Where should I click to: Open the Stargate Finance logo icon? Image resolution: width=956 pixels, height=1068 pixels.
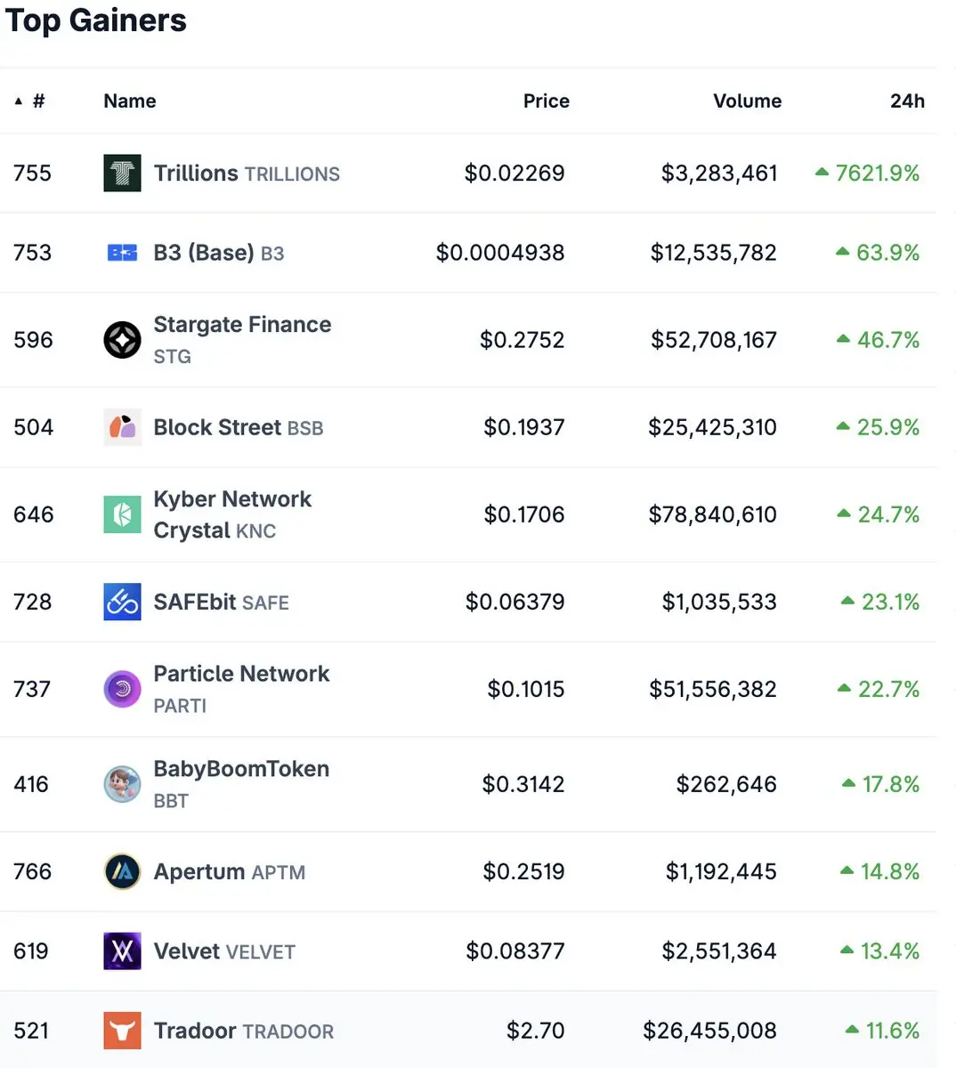tap(122, 340)
